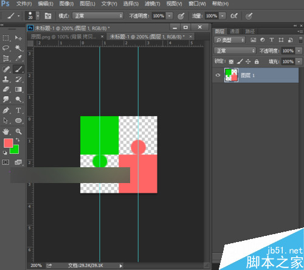This screenshot has width=304, height=270.
Task: Open the 滤镜(T) menu
Action: point(152,4)
